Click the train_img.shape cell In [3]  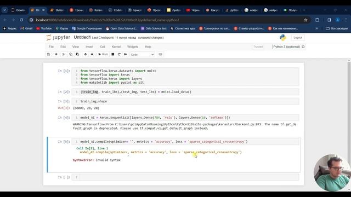coord(185,101)
